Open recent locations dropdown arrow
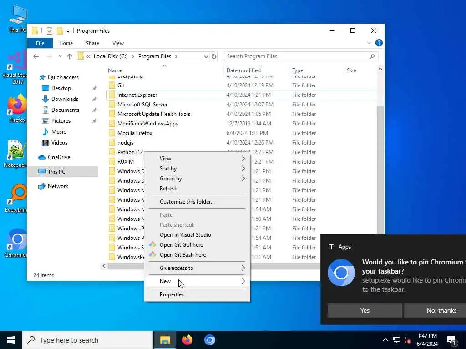 pos(60,56)
